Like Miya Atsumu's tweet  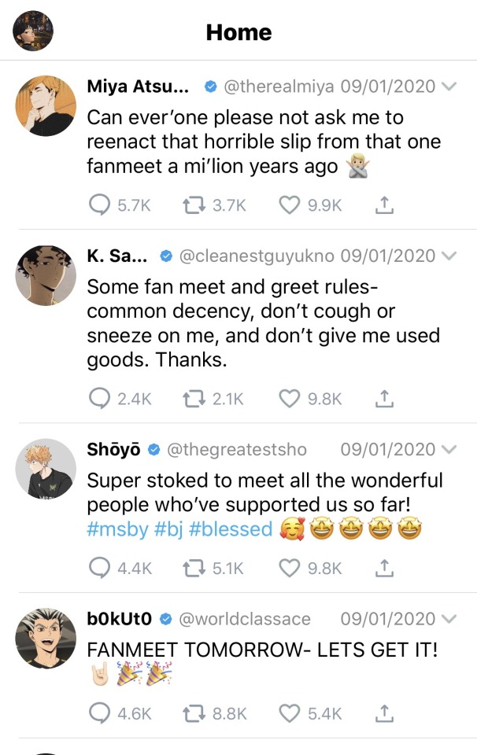click(x=290, y=205)
